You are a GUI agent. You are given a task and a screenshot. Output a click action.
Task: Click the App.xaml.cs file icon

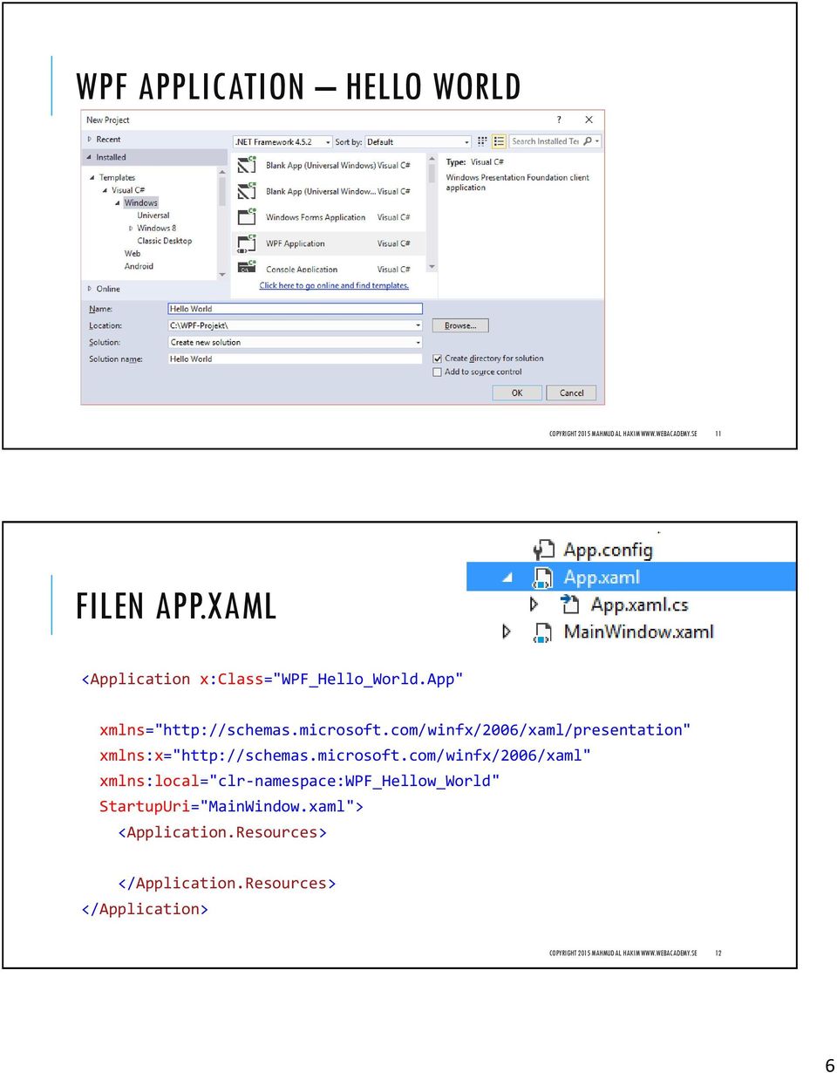[570, 604]
